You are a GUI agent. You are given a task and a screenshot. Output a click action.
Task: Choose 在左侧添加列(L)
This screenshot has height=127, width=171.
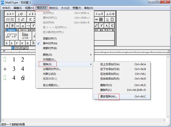pos(122,74)
